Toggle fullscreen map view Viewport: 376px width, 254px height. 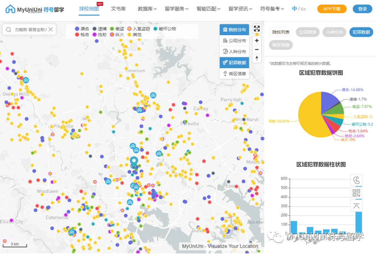coord(257,29)
